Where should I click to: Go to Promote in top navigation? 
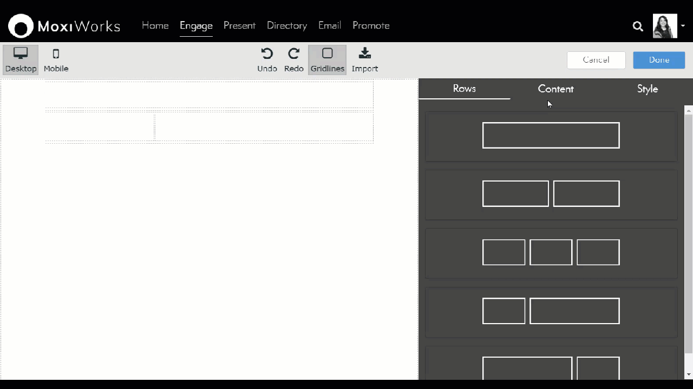tap(371, 25)
